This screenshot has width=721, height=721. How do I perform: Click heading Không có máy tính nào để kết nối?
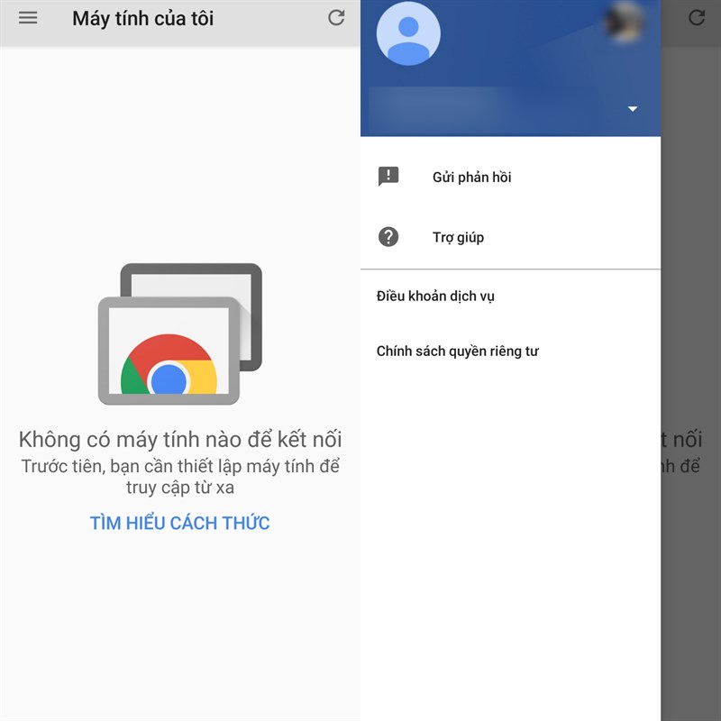[x=180, y=440]
